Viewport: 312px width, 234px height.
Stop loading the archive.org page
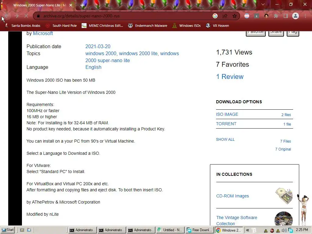tap(26, 16)
